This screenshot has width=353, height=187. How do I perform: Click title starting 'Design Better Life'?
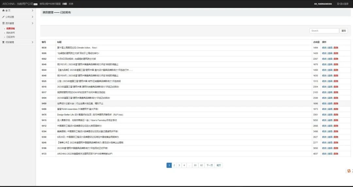pos(90,115)
